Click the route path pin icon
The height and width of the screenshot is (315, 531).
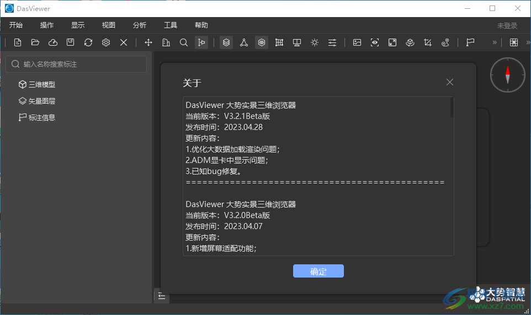point(445,42)
